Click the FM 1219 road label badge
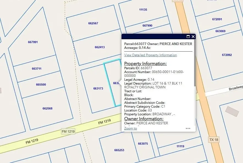Screen dimensions: 243x163 [68, 132]
